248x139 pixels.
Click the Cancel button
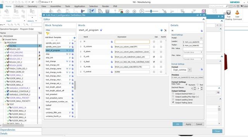pyautogui.click(x=199, y=124)
